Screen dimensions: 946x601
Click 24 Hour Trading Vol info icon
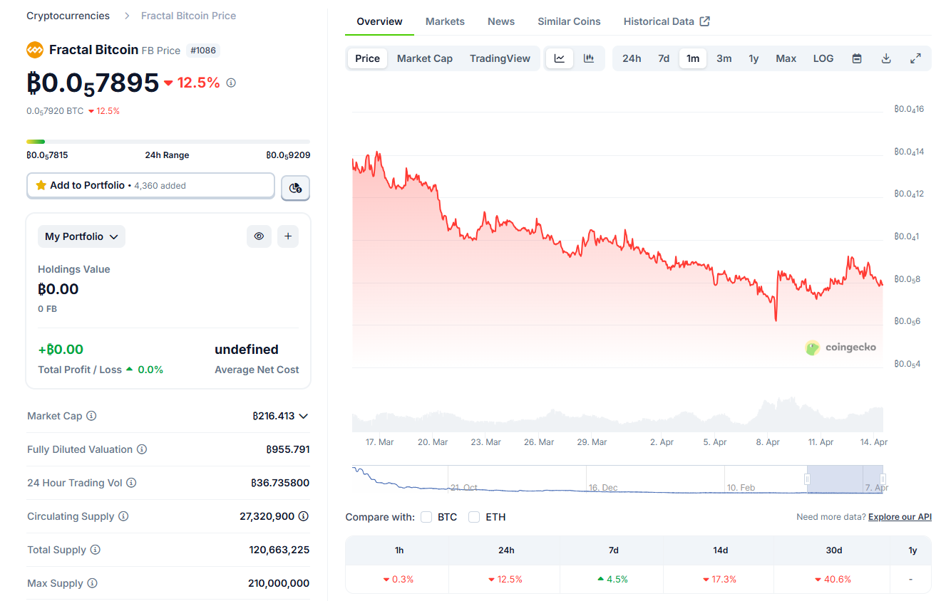point(131,483)
